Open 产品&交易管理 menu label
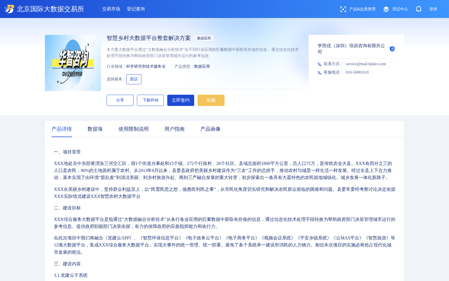Screen dimensions: 449x281 [x=362, y=9]
